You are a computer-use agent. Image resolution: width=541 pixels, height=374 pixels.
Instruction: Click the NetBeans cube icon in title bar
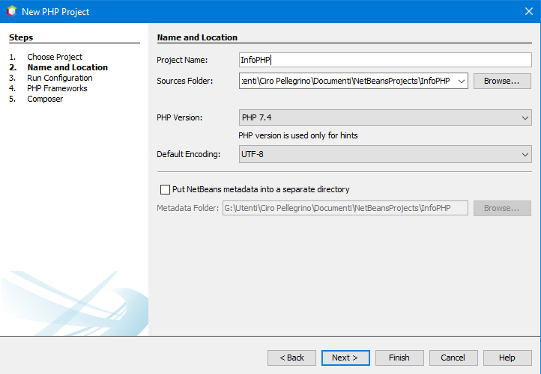(x=12, y=11)
